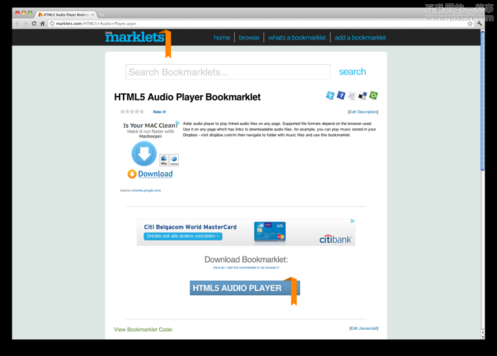Click the browser back arrow
Image resolution: width=497 pixels, height=356 pixels.
pos(17,23)
